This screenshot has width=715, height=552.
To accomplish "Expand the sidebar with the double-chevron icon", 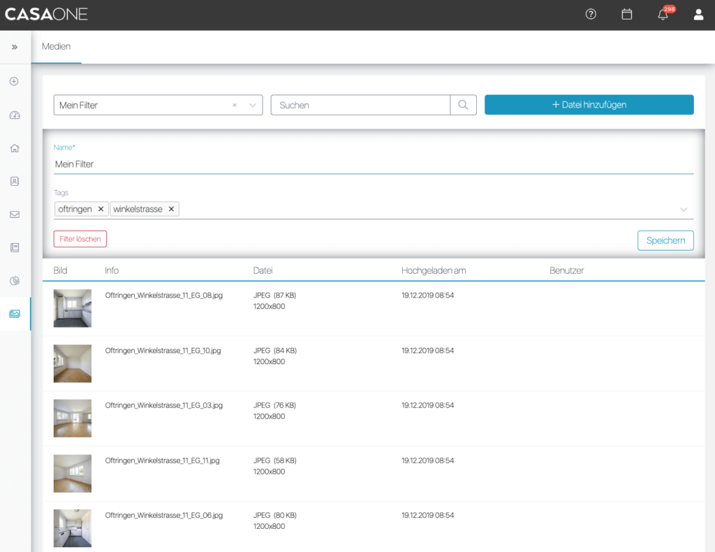I will 15,47.
